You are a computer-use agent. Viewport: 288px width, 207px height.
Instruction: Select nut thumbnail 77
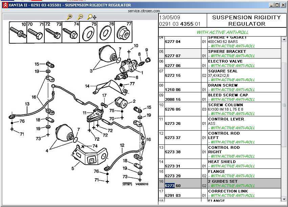(123, 32)
